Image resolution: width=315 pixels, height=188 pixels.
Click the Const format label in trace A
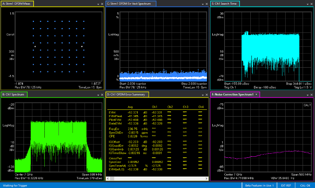(x=10, y=34)
